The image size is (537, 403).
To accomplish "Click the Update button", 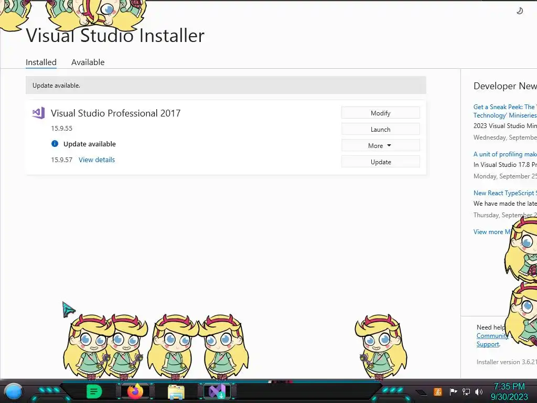I will pyautogui.click(x=381, y=162).
